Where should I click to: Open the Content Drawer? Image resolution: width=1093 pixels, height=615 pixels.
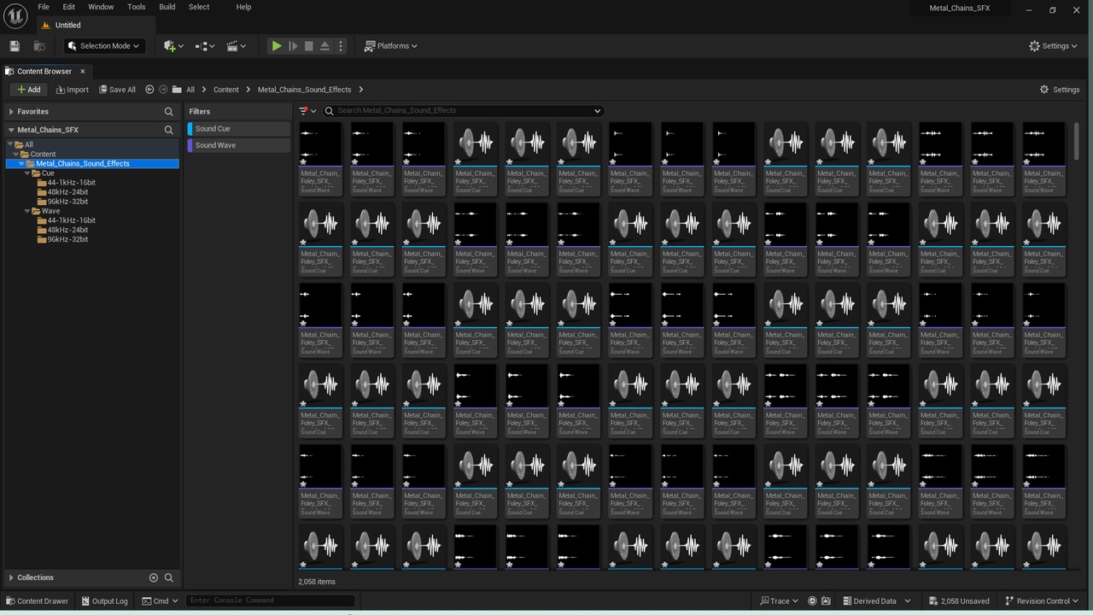coord(37,601)
